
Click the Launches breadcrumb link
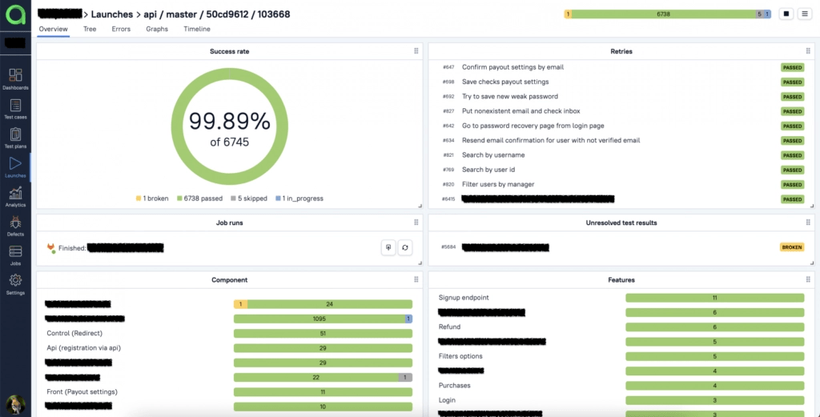click(x=112, y=14)
